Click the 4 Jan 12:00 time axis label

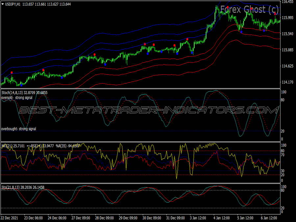click(x=221, y=218)
